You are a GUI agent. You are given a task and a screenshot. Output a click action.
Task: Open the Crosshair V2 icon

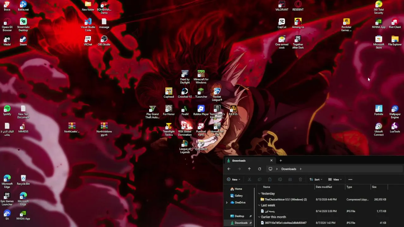pyautogui.click(x=185, y=93)
